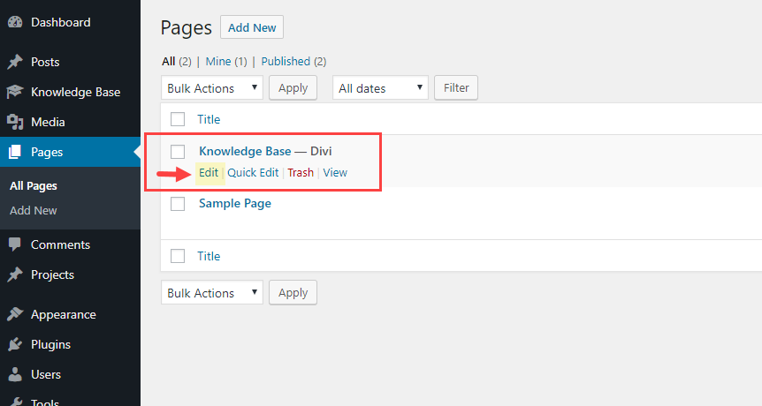Expand the All dates filter dropdown
The height and width of the screenshot is (406, 762).
(x=380, y=88)
